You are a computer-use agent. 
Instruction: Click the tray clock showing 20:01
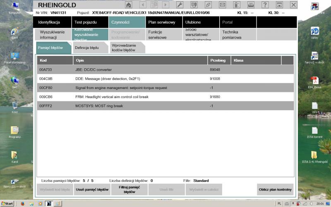tap(320, 204)
